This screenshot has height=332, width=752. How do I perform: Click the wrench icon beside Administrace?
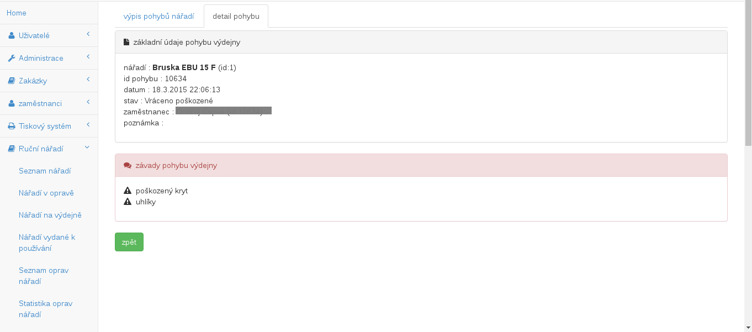point(11,59)
